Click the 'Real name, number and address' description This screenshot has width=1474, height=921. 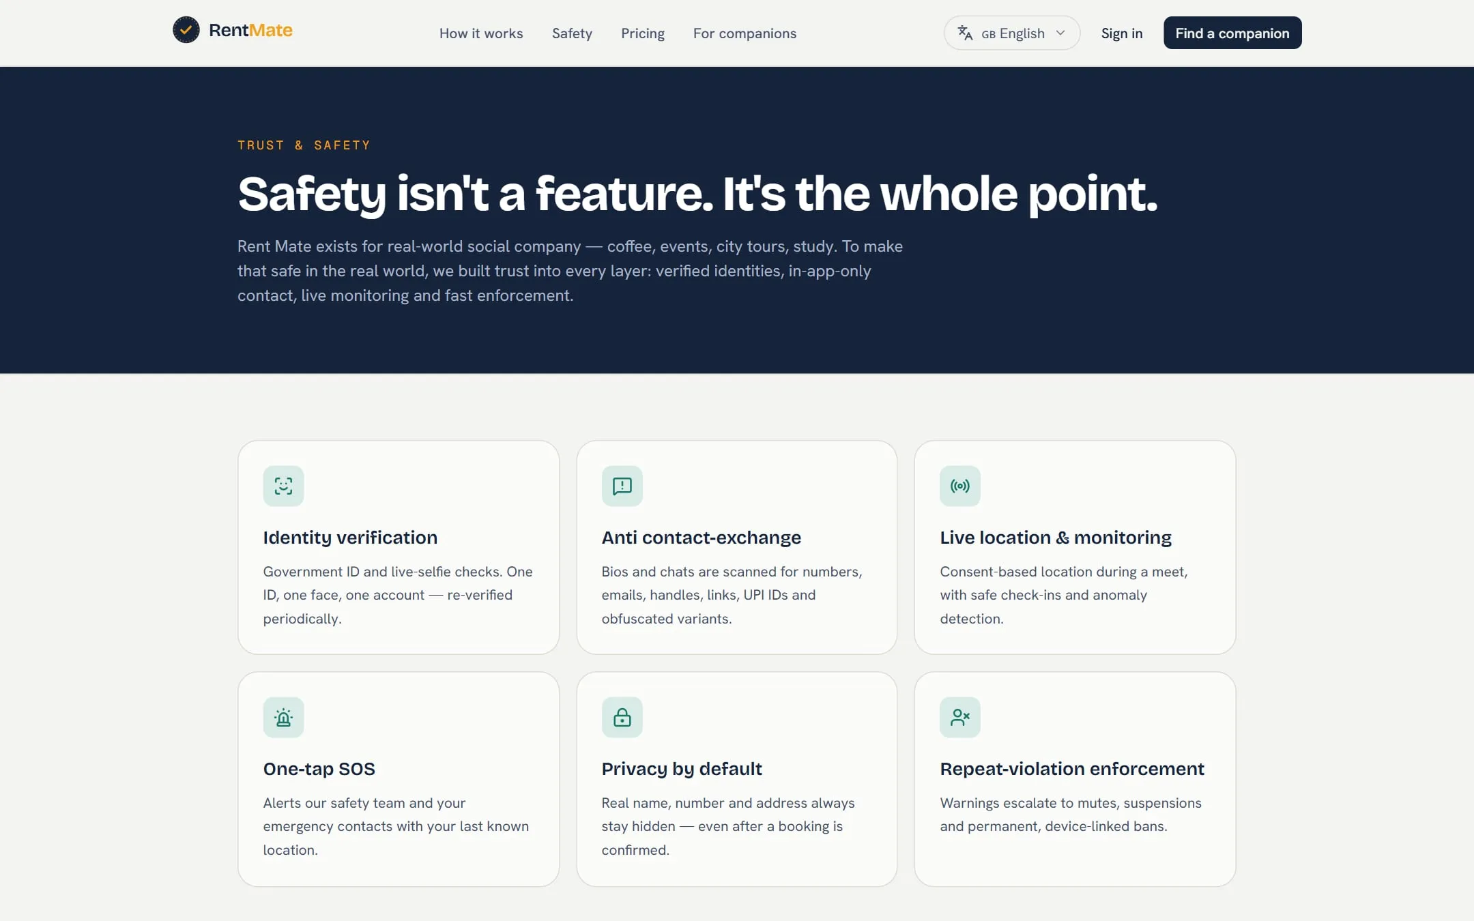(727, 826)
